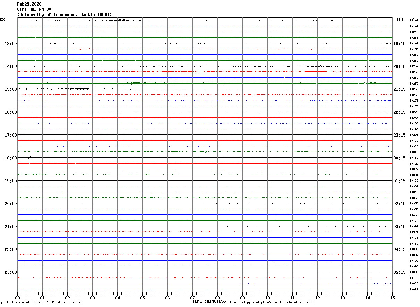
Task: Select the 14:00 CST time label
Action: pyautogui.click(x=10, y=67)
